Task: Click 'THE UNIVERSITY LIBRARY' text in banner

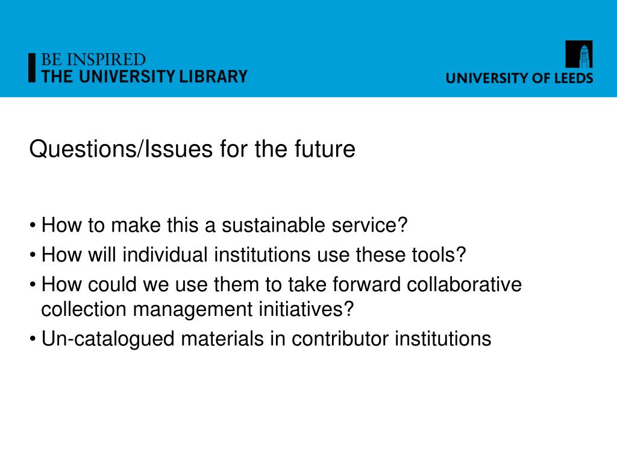Action: (x=145, y=77)
